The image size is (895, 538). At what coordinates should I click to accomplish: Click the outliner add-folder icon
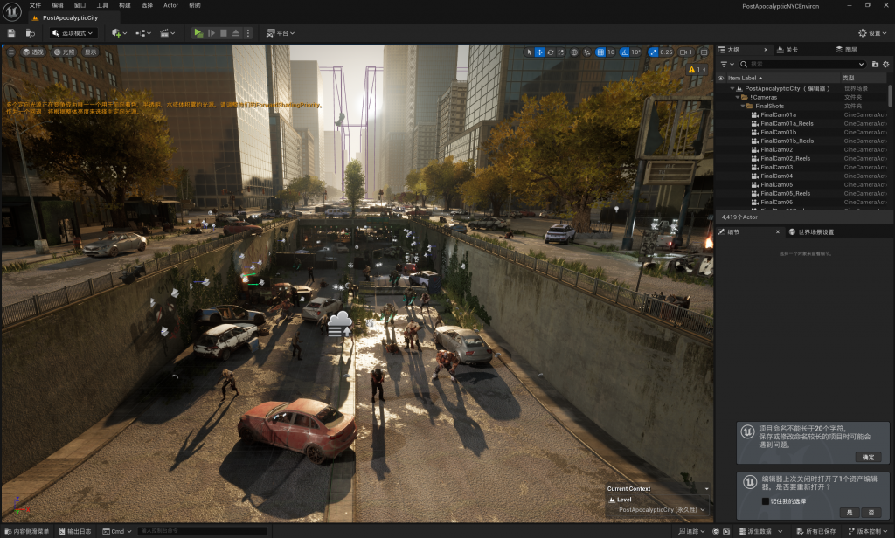pos(875,64)
